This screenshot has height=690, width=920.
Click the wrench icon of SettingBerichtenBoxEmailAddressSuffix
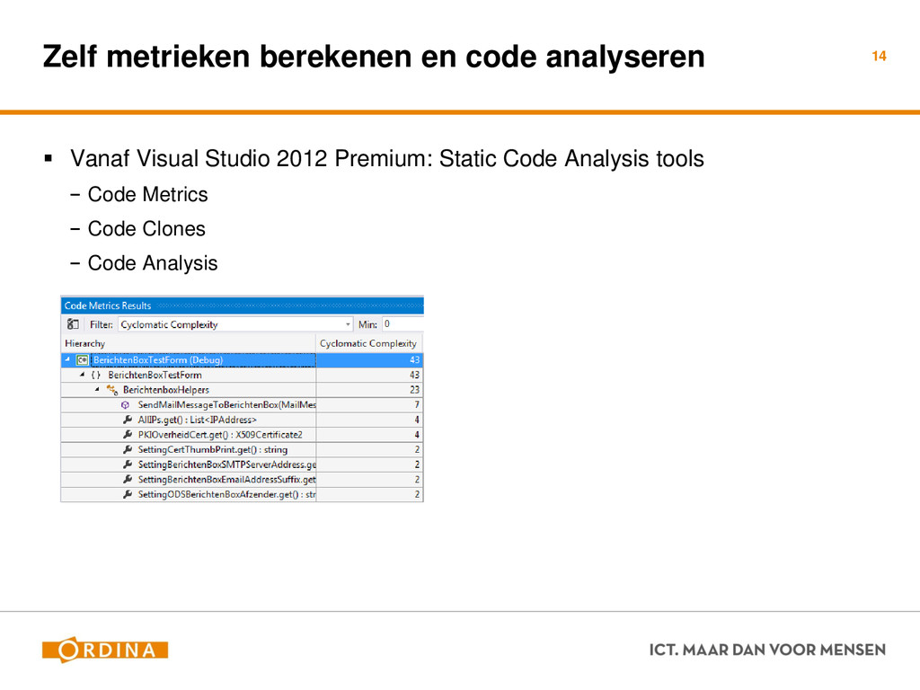128,480
